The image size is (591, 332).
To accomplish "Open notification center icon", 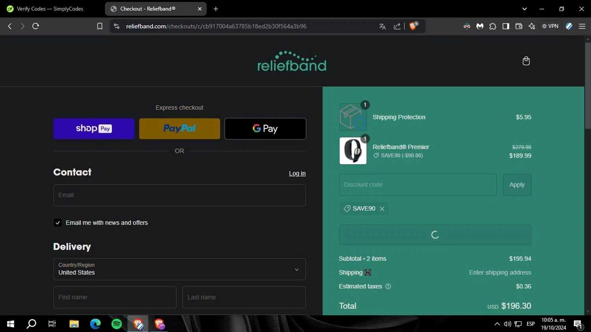I will coord(578,324).
